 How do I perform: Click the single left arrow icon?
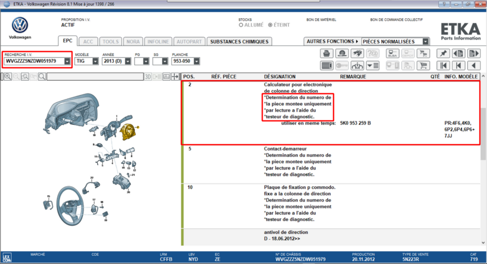[x=474, y=65]
